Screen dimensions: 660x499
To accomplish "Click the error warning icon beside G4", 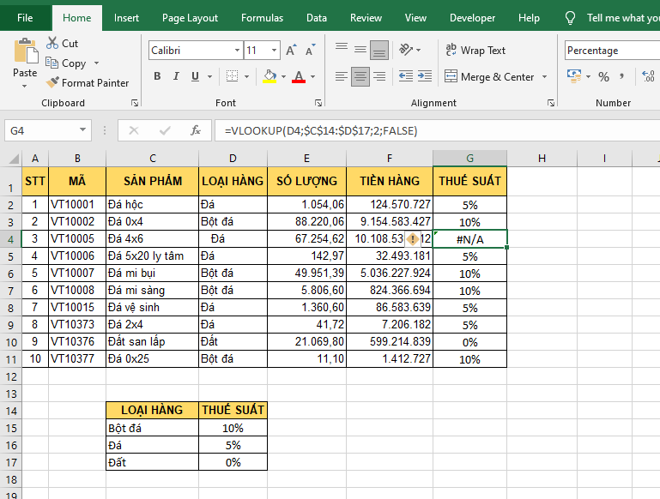I will pyautogui.click(x=413, y=239).
